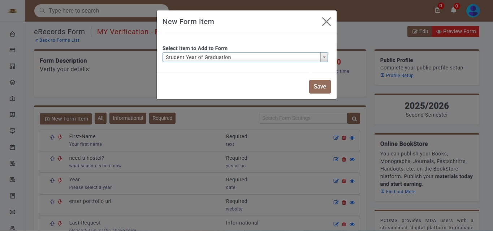This screenshot has width=493, height=231.
Task: Move 'need a hostel?' item up
Action: (x=52, y=159)
